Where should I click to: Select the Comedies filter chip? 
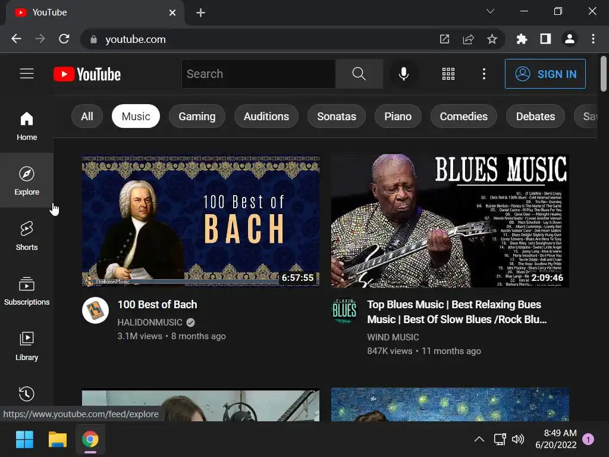click(463, 116)
